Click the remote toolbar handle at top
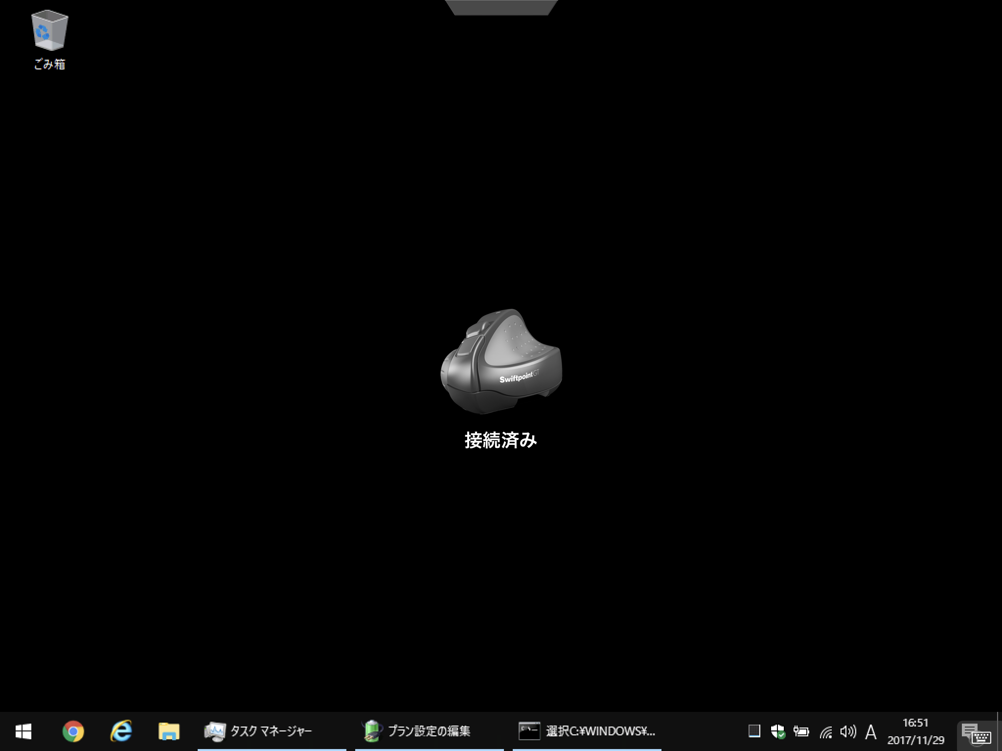Screen dimensions: 1002x751 pyautogui.click(x=501, y=7)
